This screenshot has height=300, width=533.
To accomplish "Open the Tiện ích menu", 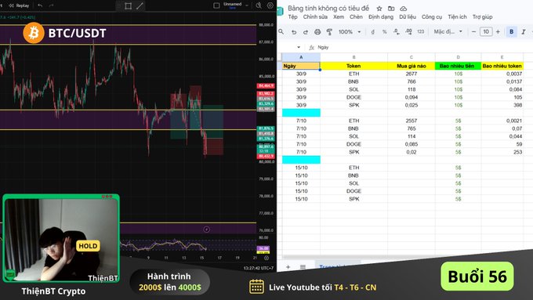I will (457, 16).
